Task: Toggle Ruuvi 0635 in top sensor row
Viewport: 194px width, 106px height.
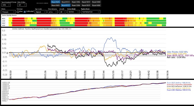Action: tap(55, 2)
